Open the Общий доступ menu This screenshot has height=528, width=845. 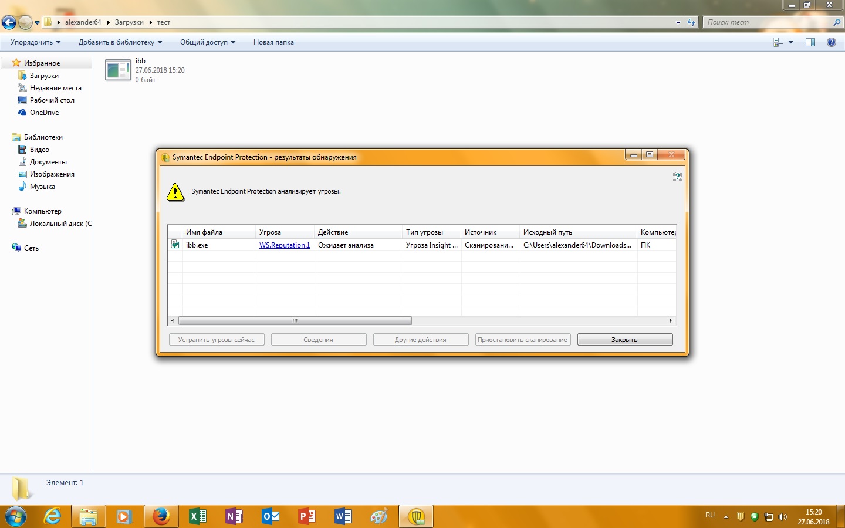click(x=208, y=42)
